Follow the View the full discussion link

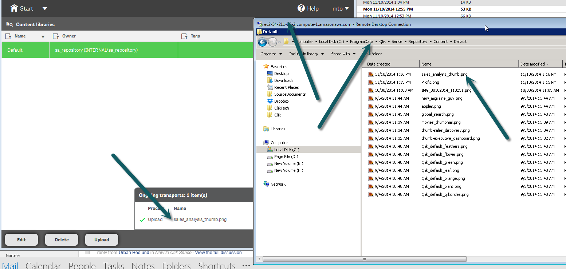coord(219,253)
